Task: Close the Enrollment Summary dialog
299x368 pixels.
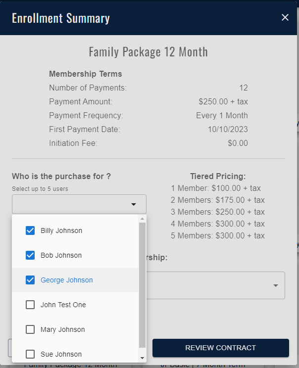Action: point(285,18)
